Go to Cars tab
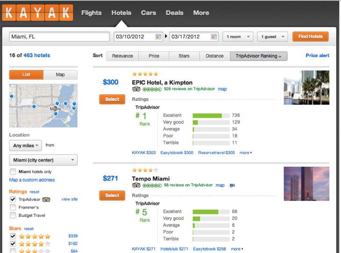This screenshot has width=341, height=253. click(x=149, y=13)
